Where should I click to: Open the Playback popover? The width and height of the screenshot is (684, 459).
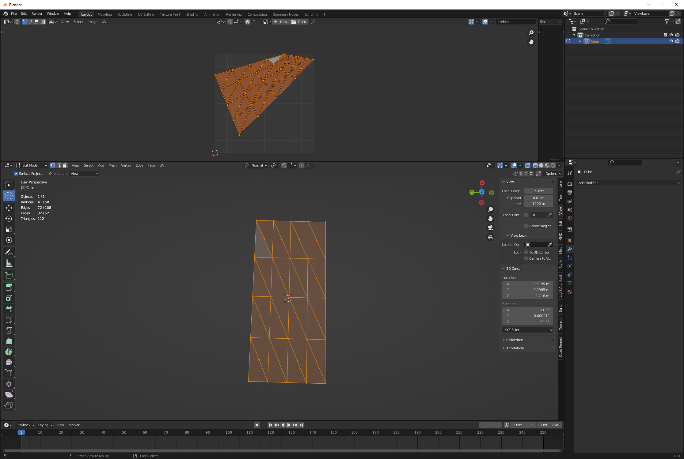tap(25, 425)
